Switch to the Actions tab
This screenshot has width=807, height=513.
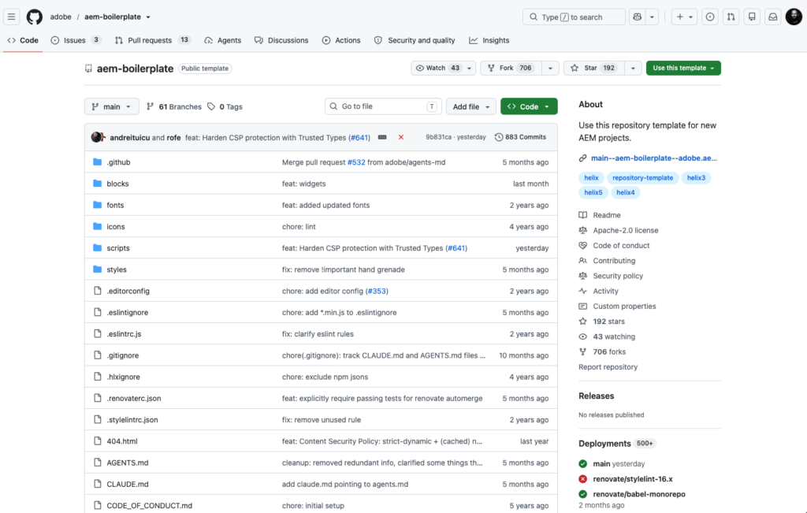tap(341, 40)
